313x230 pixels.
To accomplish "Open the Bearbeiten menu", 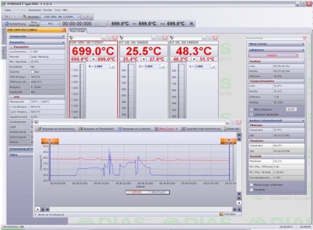I will pyautogui.click(x=35, y=10).
